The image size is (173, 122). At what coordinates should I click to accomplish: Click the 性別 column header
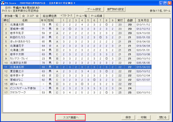pyautogui.click(x=50, y=20)
